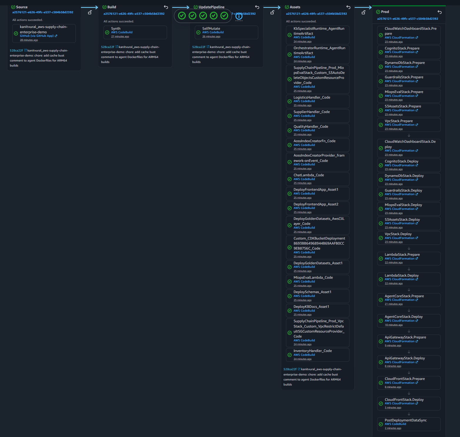Image resolution: width=460 pixels, height=437 pixels.
Task: Click the CloudFrontStack.Prepare action name
Action: 405,379
